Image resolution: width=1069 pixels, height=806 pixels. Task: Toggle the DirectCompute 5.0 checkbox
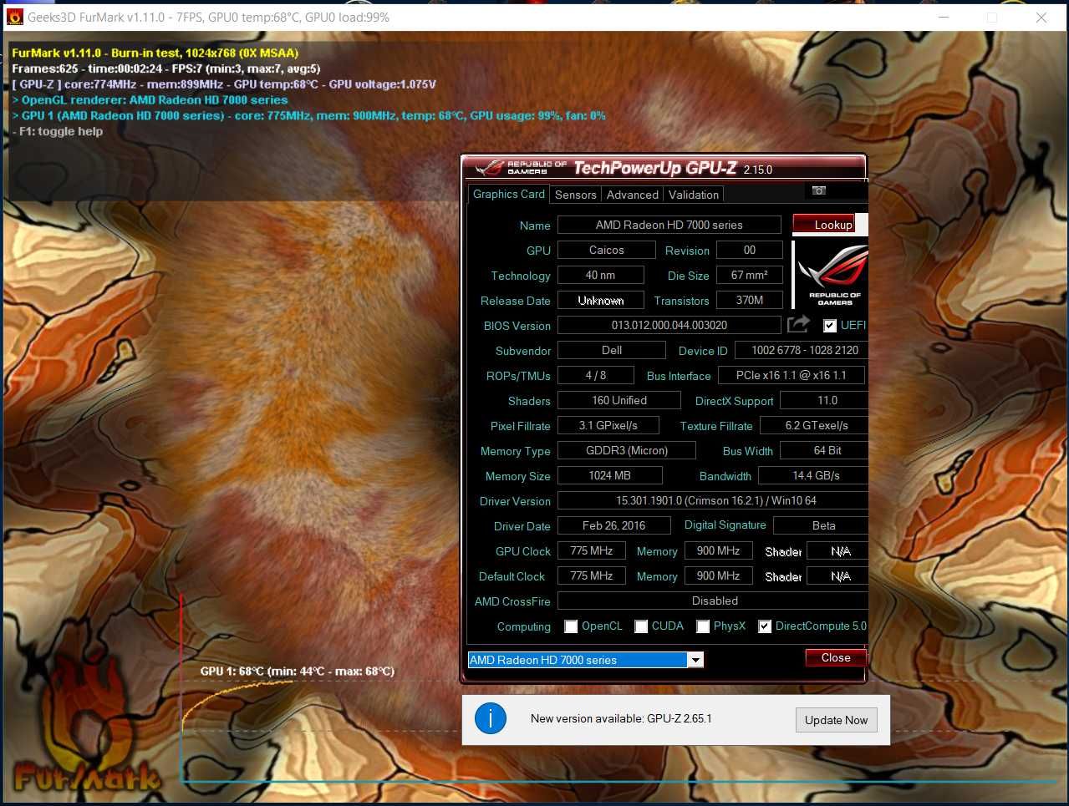[x=765, y=626]
